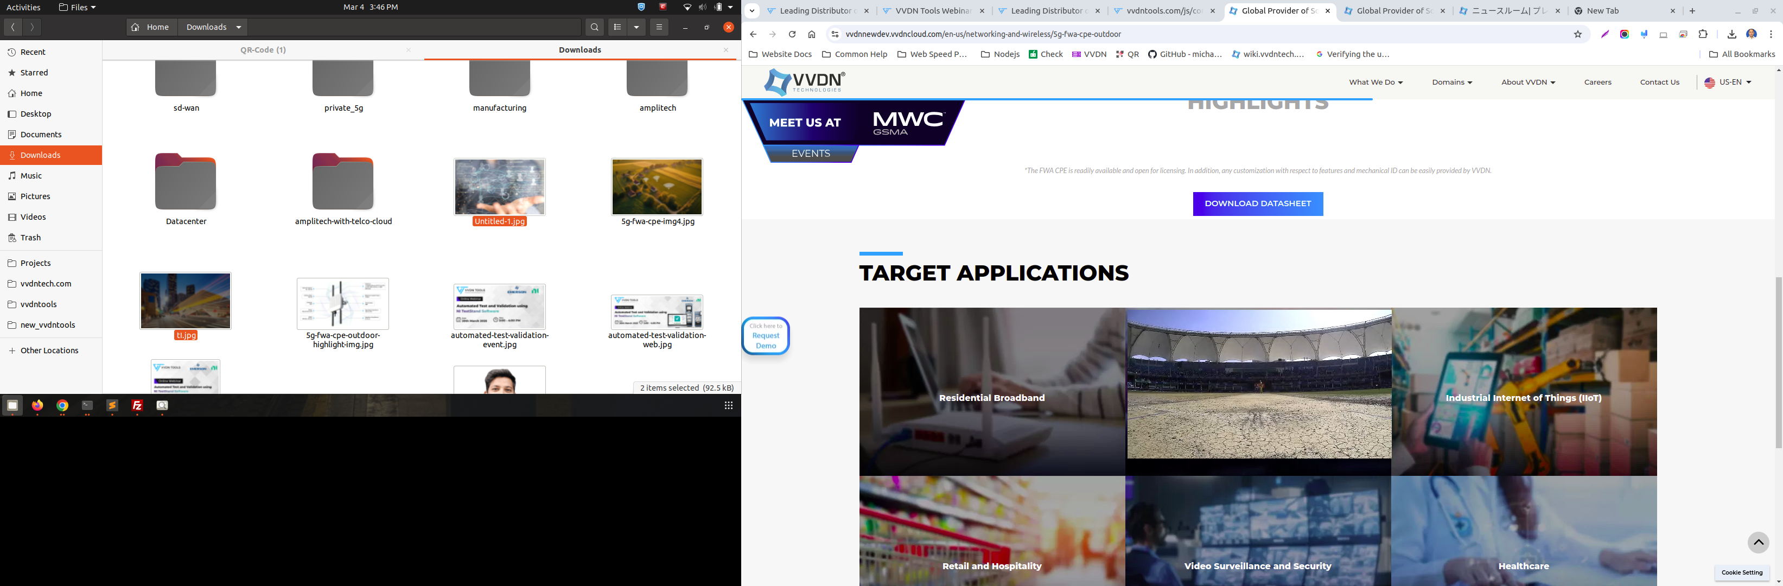1783x586 pixels.
Task: Open the Files hamburger menu
Action: [659, 27]
